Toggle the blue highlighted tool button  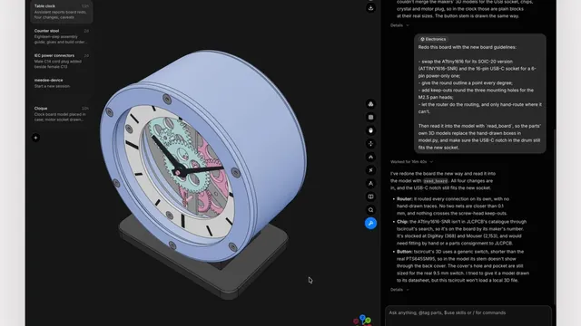tap(370, 224)
